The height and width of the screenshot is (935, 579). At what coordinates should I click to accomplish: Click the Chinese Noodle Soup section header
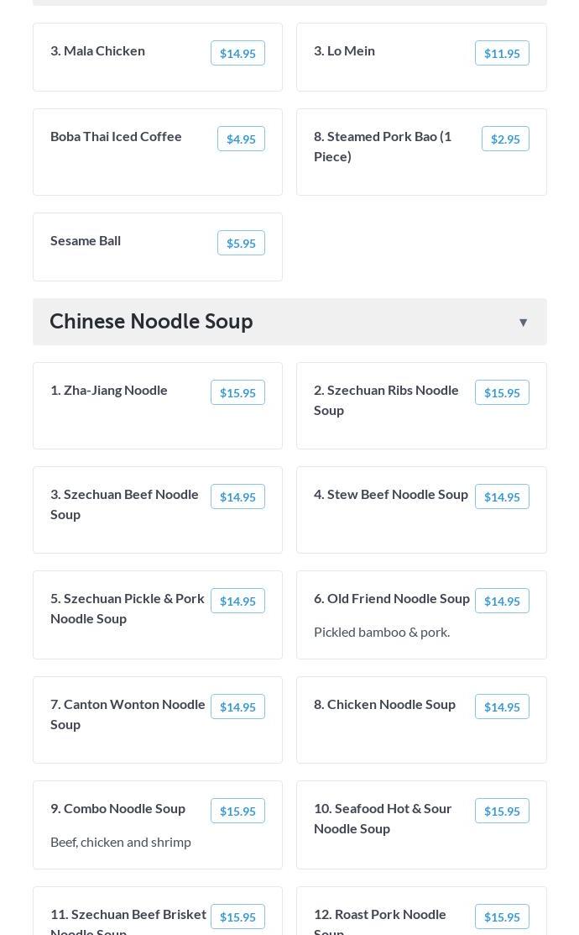[151, 322]
